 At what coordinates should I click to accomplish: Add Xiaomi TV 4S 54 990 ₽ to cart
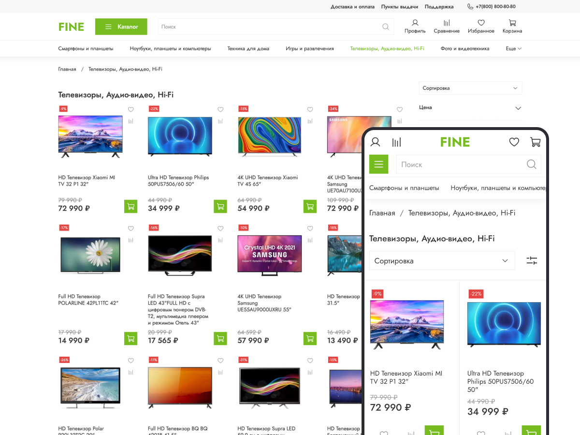[x=310, y=206]
